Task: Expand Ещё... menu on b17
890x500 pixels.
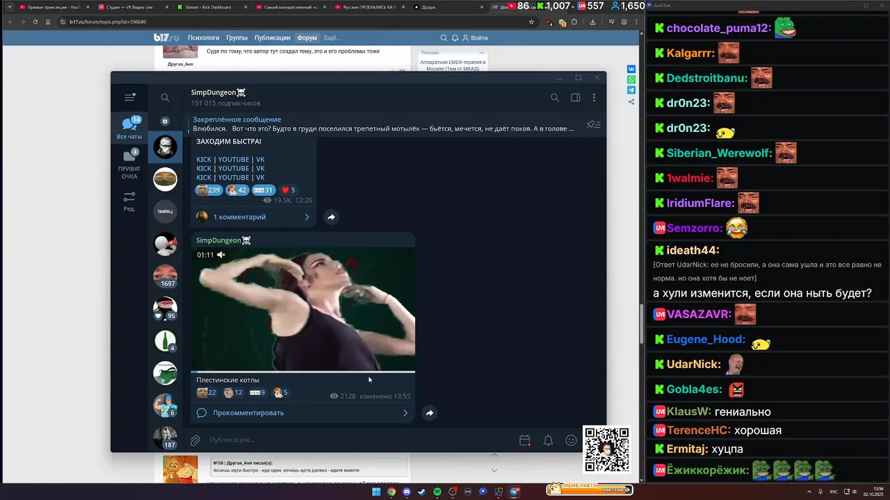Action: coord(332,38)
